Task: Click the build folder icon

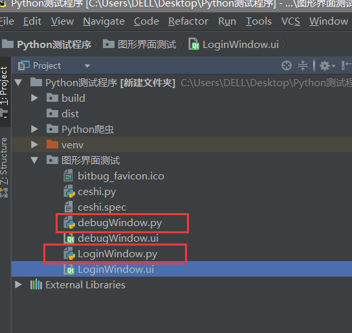Action: 52,98
